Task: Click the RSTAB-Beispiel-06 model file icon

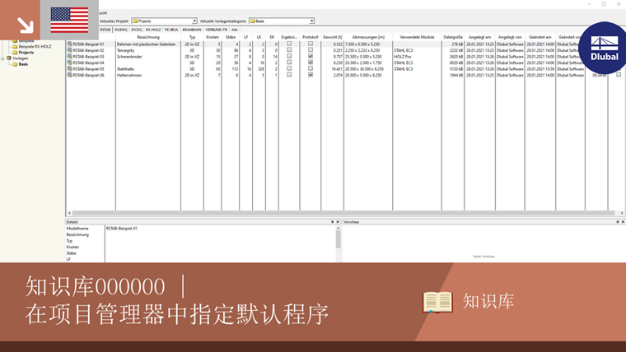Action: (x=69, y=75)
